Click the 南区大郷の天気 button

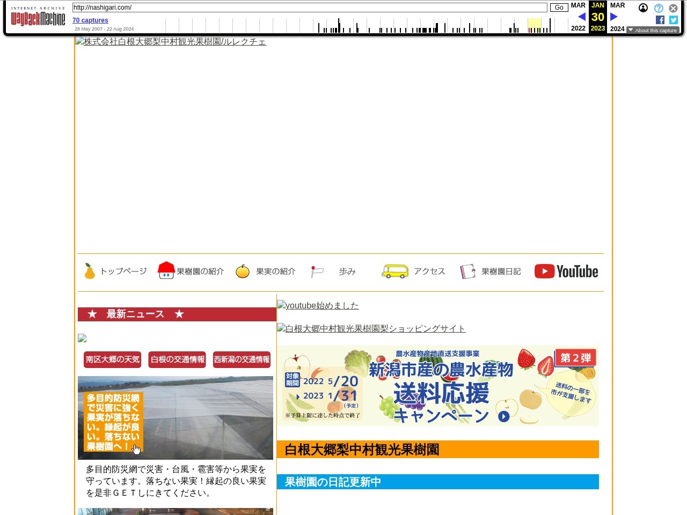(x=112, y=359)
